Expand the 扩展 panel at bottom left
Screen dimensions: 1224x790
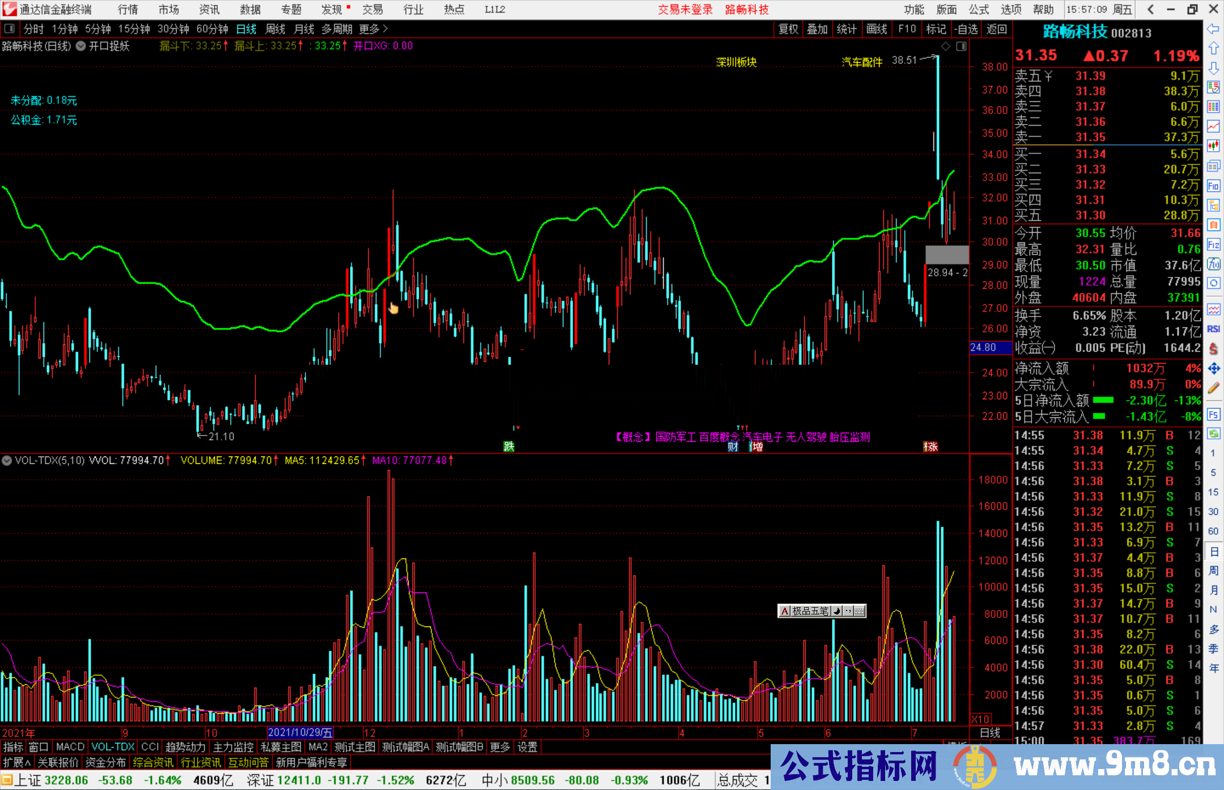16,762
